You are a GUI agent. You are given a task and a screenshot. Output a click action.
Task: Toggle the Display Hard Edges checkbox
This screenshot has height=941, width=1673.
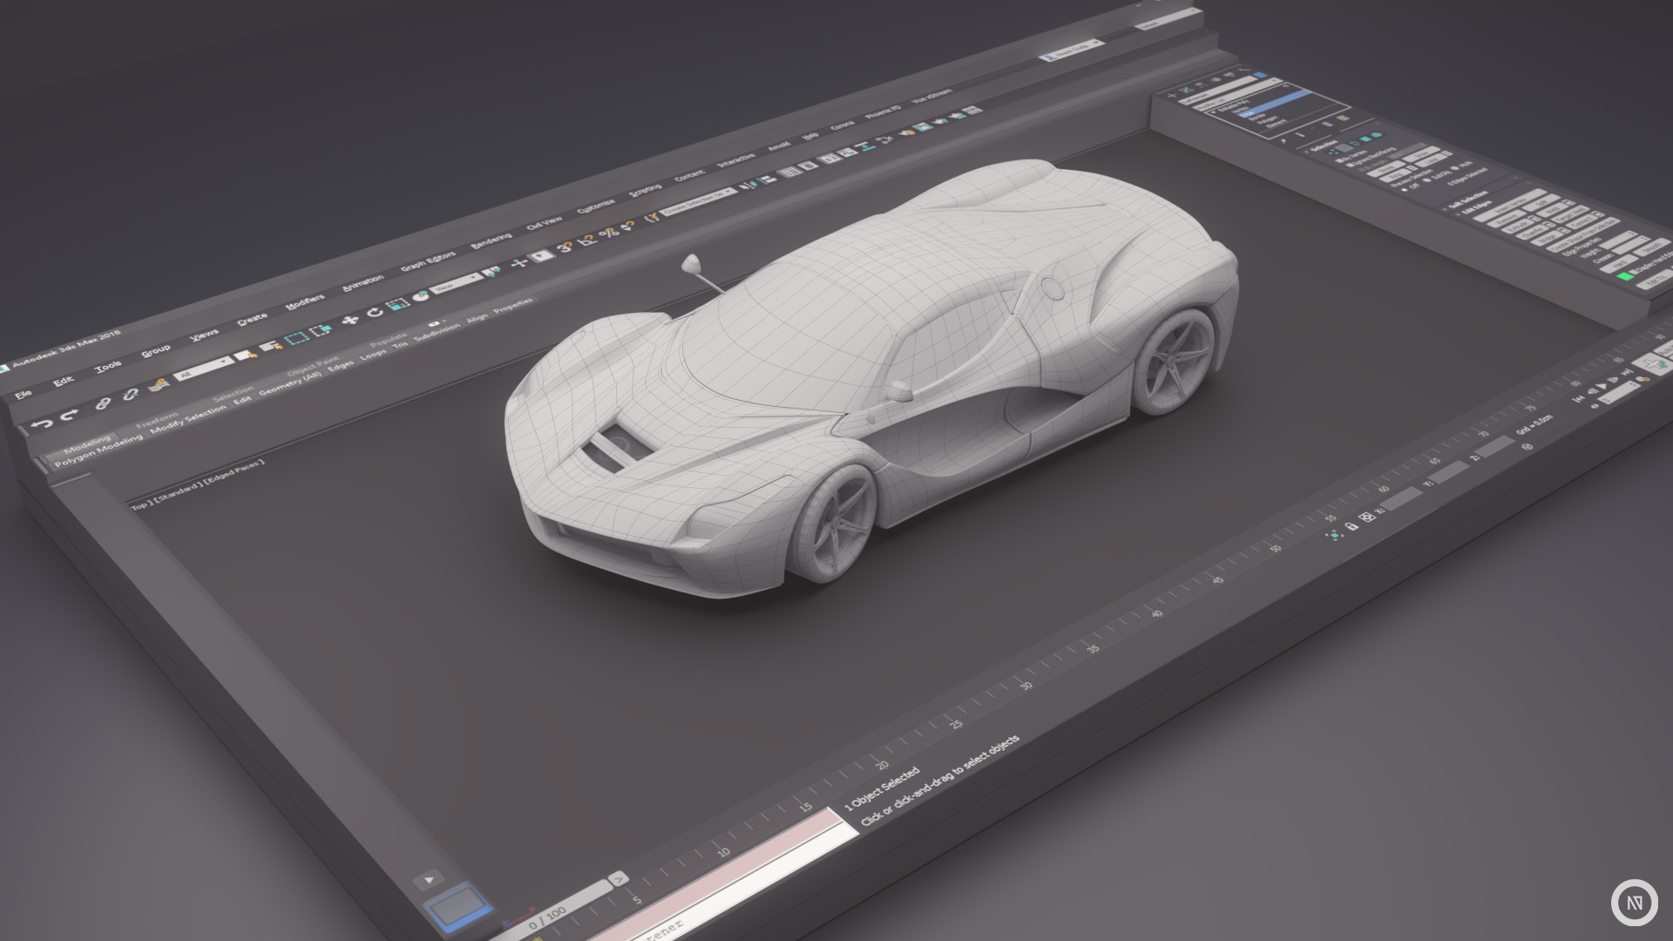point(1634,270)
